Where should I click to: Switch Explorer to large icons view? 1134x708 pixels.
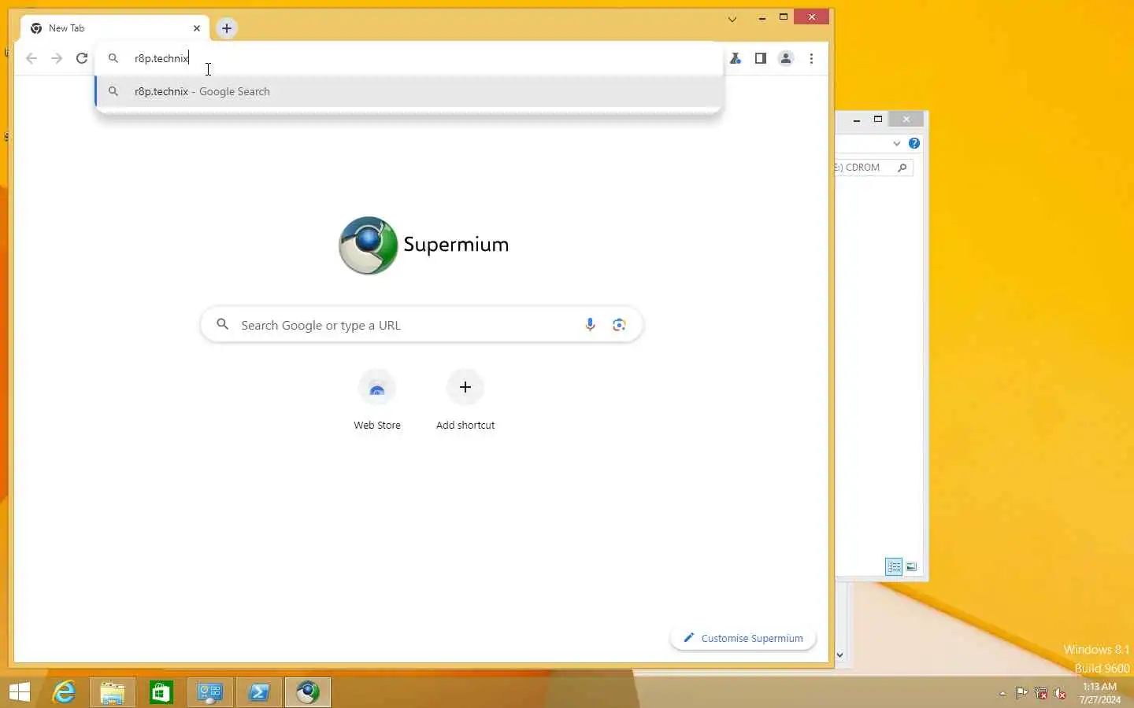pos(912,566)
